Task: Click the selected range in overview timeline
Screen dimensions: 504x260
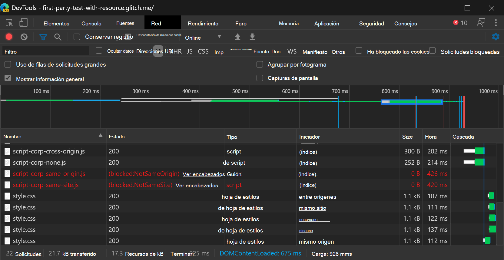Action: click(x=412, y=102)
